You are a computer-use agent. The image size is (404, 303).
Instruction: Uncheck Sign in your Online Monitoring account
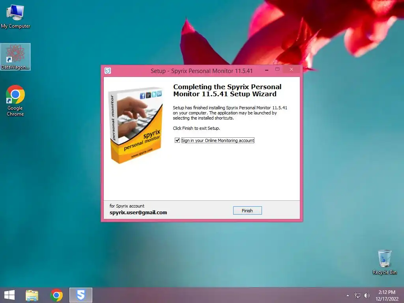[x=177, y=140]
